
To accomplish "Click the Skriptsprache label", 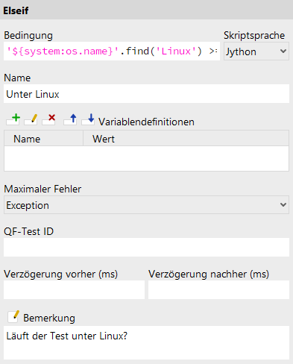I will tap(254, 35).
